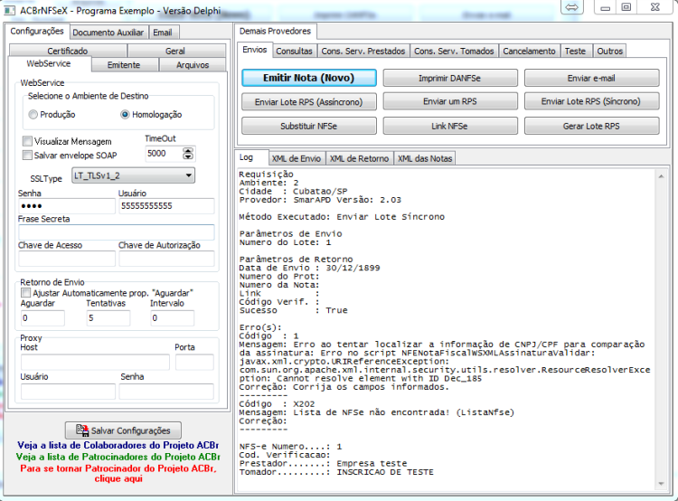Click the Proxy Host input field

point(95,362)
